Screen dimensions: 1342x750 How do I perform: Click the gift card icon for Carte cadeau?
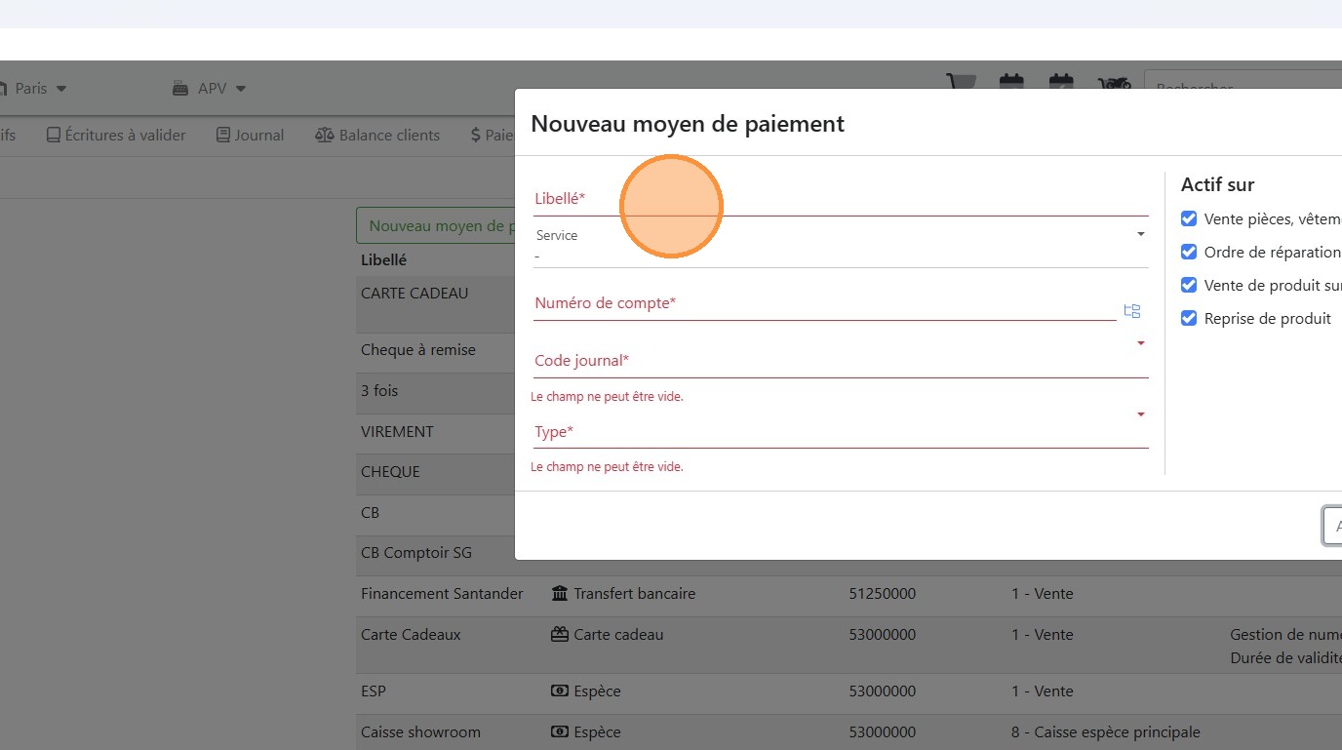[x=560, y=635]
